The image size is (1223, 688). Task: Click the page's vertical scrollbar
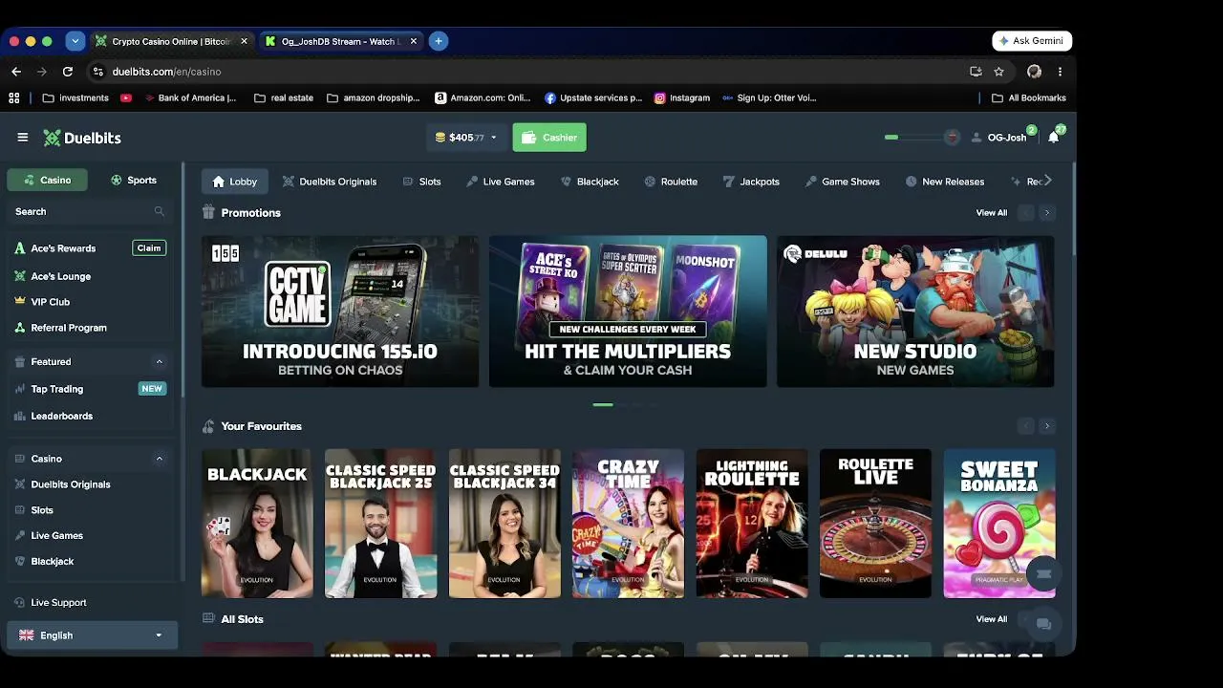pyautogui.click(x=1074, y=210)
